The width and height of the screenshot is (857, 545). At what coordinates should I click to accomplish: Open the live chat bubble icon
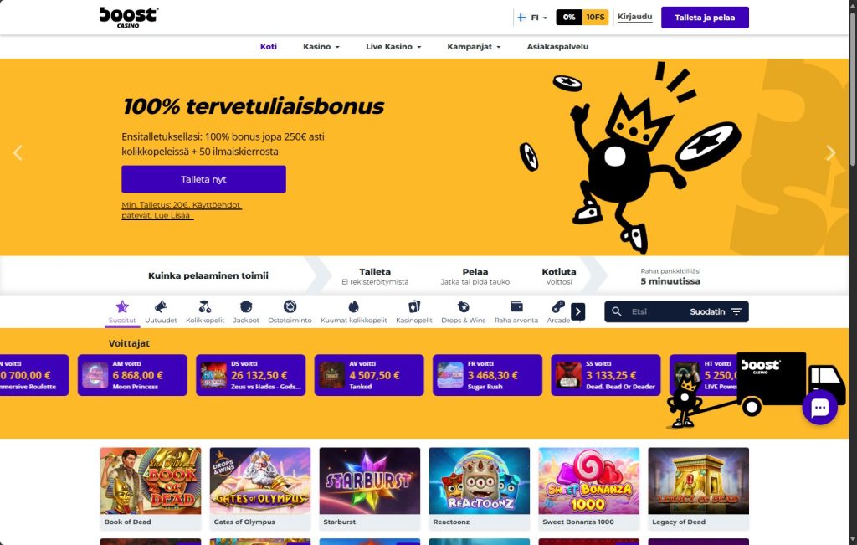pos(820,407)
